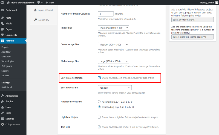This screenshot has height=135, width=219.
Task: Open Executors submenu item
Action: [x=6, y=57]
